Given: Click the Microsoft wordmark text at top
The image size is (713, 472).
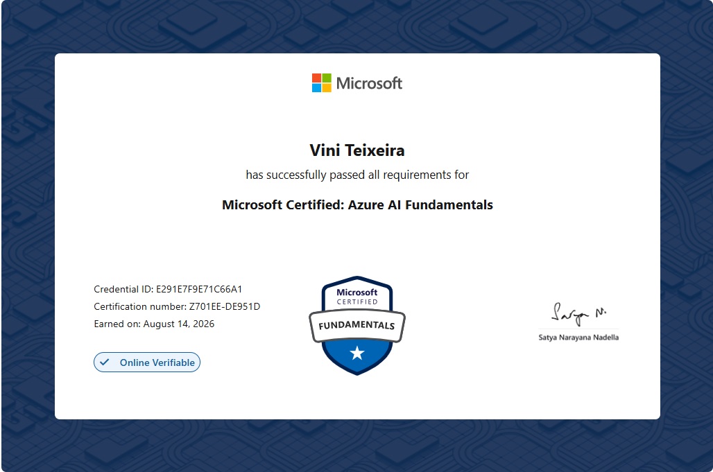Looking at the screenshot, I should point(369,83).
